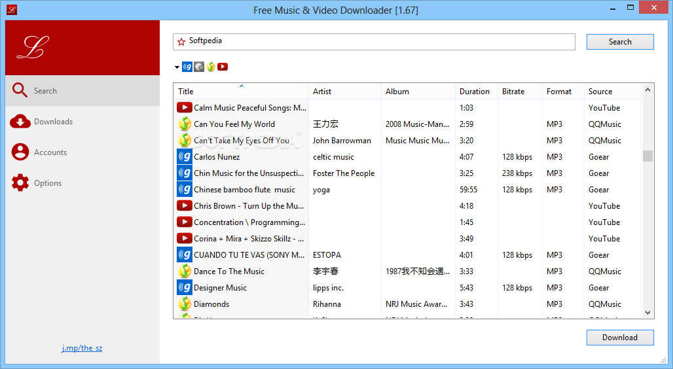Toggle the YouTube source filter icon
Viewport: 673px width, 369px height.
pyautogui.click(x=223, y=67)
